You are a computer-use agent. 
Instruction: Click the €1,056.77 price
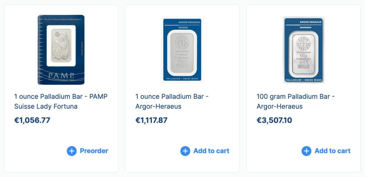pos(32,120)
